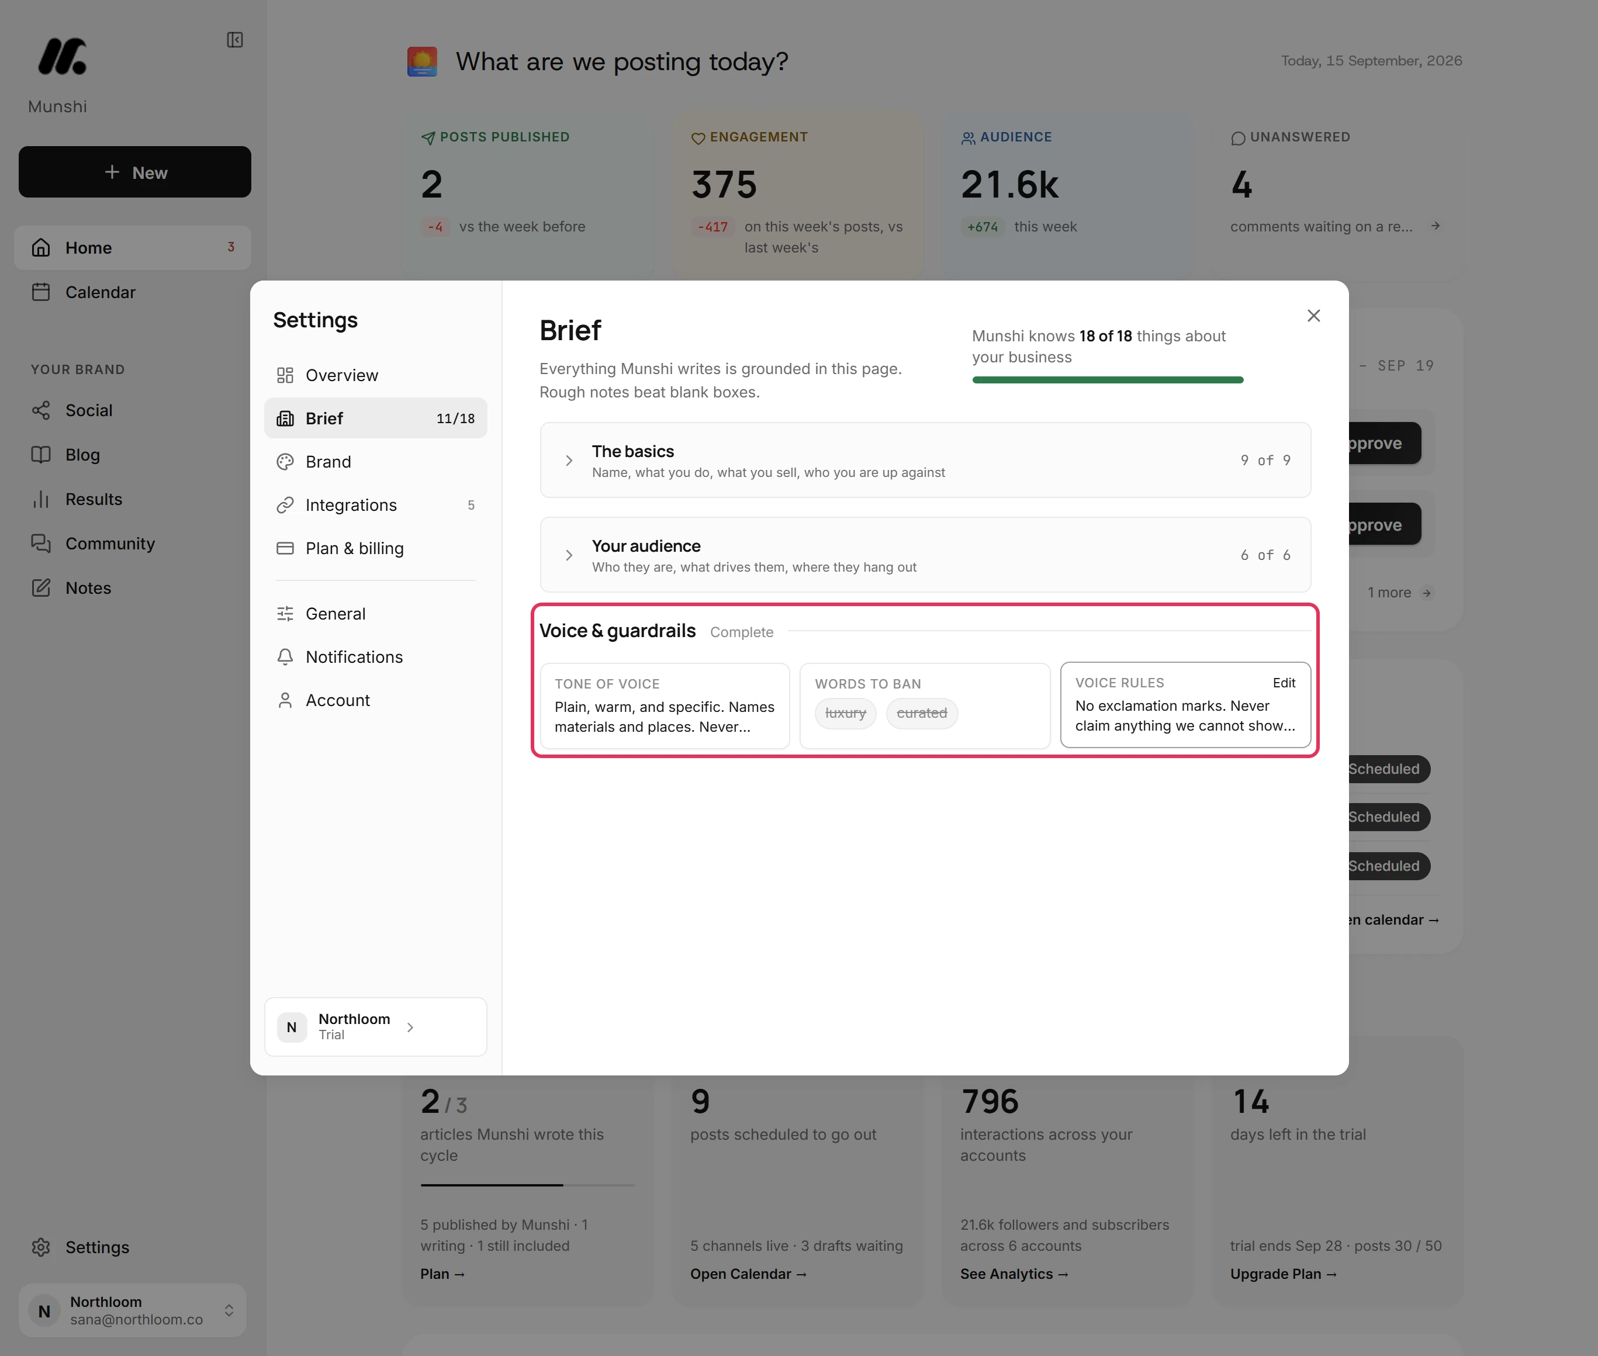Go to Community in the sidebar
The image size is (1598, 1356).
(x=133, y=544)
